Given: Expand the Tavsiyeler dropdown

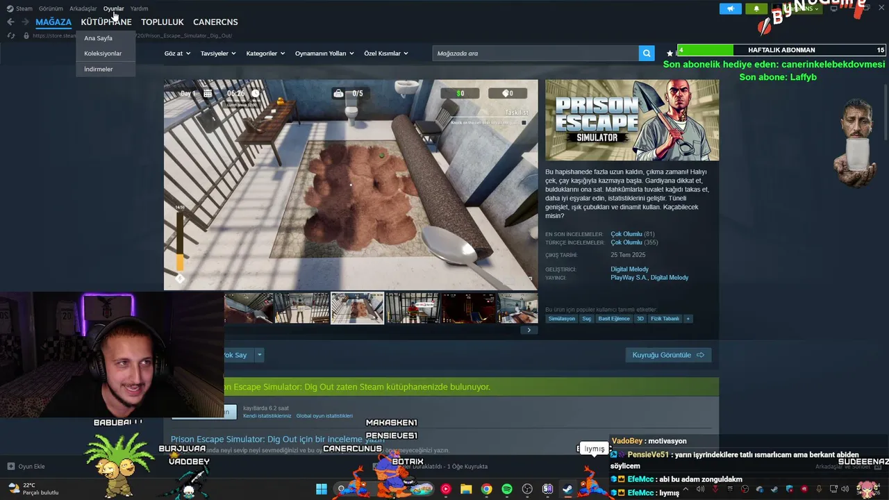Looking at the screenshot, I should point(218,53).
